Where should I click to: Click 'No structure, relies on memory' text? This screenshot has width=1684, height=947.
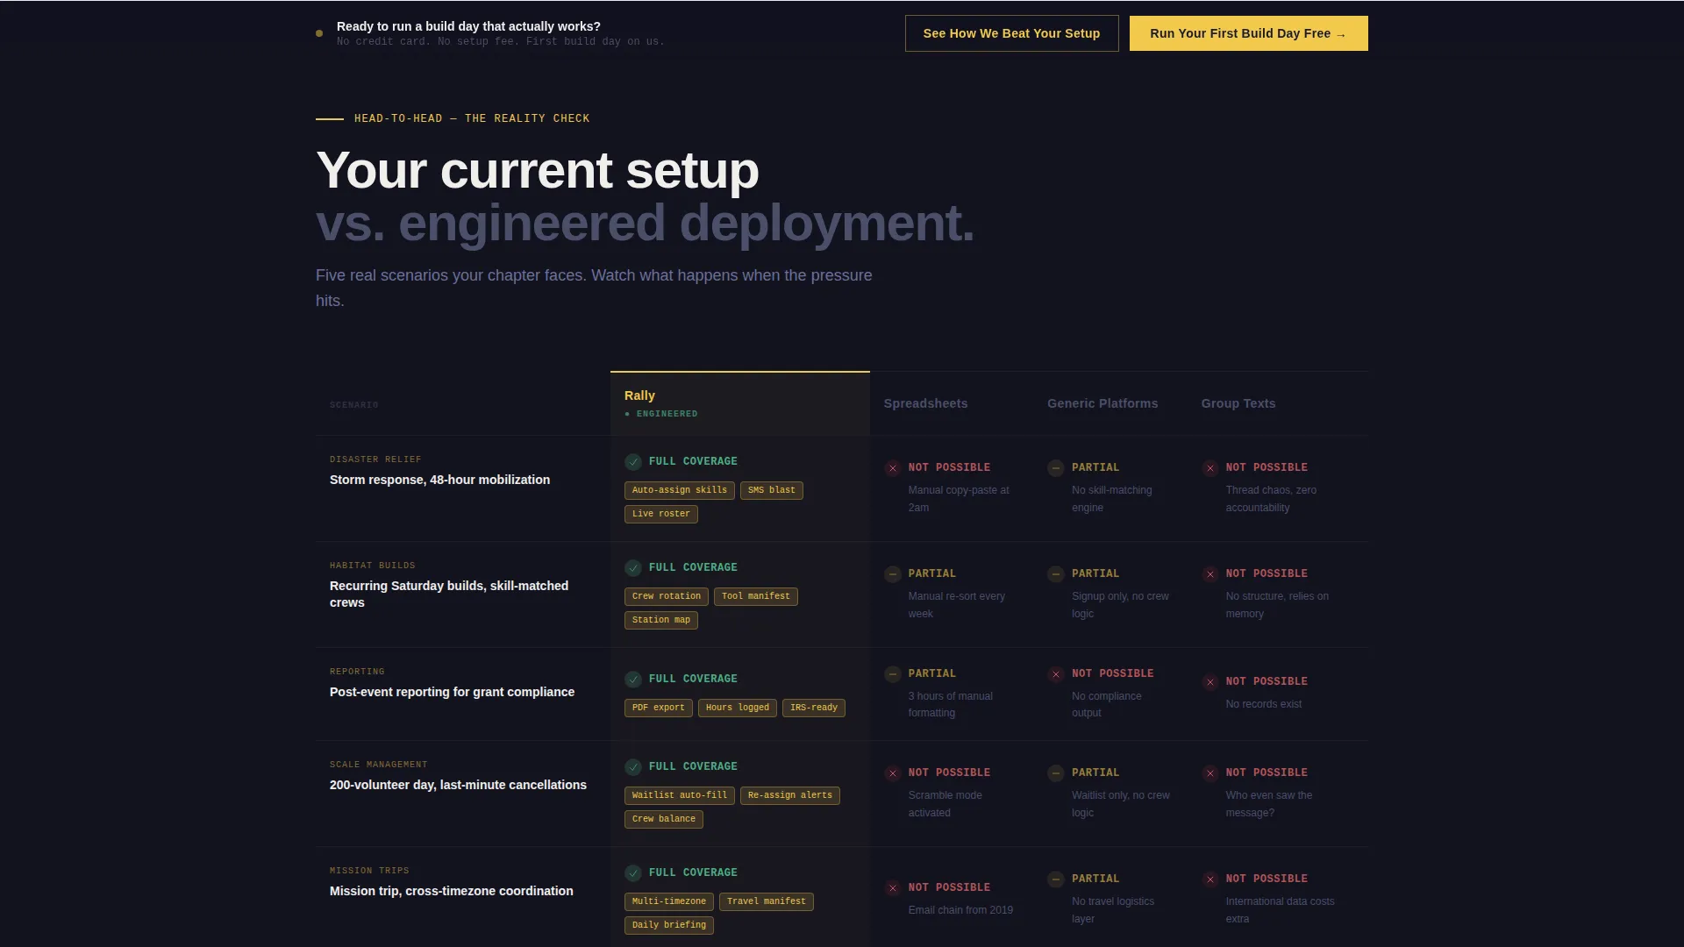pyautogui.click(x=1277, y=605)
